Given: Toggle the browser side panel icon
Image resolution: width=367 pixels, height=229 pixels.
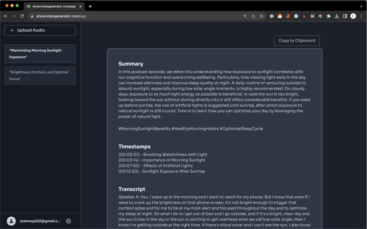Looking at the screenshot, I should pyautogui.click(x=345, y=16).
